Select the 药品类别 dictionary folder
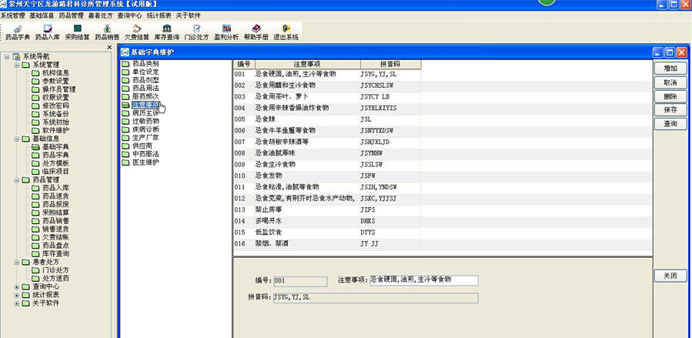Image resolution: width=692 pixels, height=338 pixels. 141,64
